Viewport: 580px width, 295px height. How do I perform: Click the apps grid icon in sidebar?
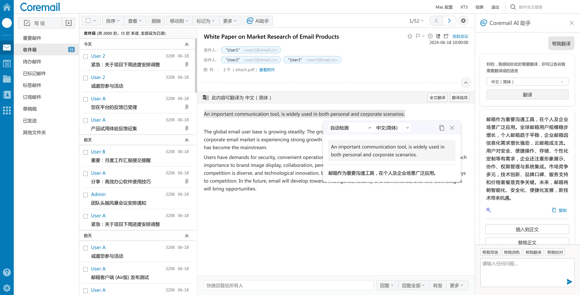pos(7,110)
